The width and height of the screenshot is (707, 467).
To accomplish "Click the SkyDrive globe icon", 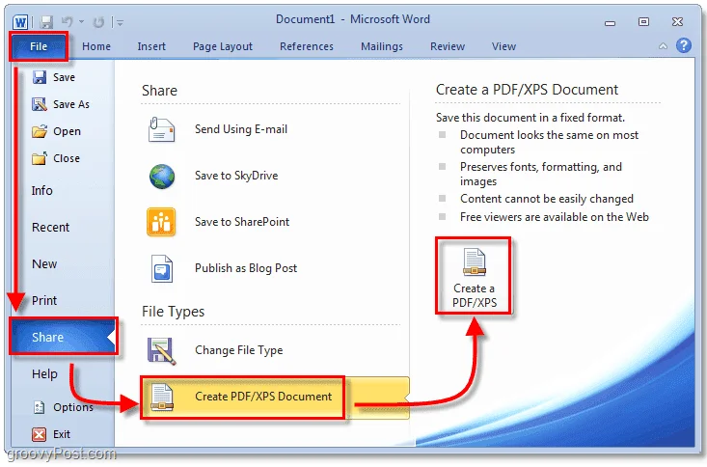I will point(162,177).
